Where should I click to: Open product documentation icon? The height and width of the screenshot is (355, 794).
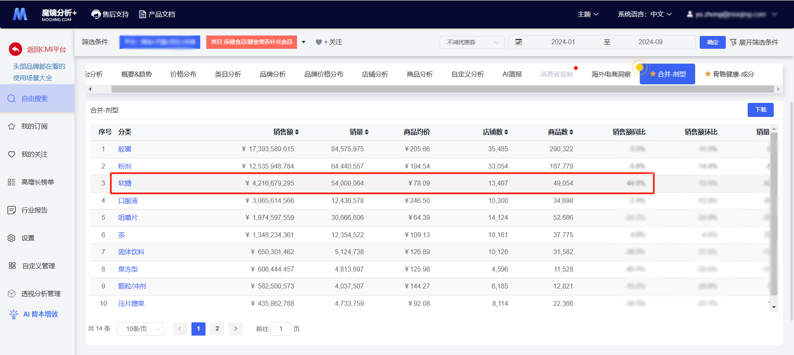(143, 14)
